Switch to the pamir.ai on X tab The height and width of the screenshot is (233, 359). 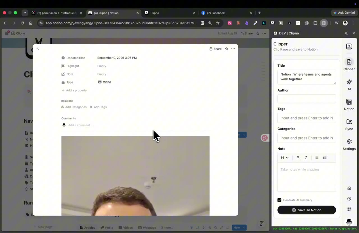pyautogui.click(x=57, y=13)
